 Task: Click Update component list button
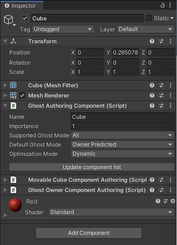tap(92, 167)
